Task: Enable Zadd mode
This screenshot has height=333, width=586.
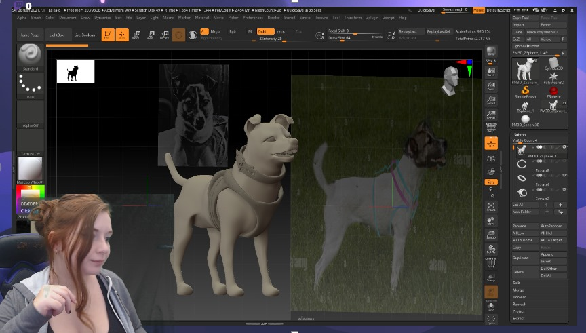Action: (265, 32)
